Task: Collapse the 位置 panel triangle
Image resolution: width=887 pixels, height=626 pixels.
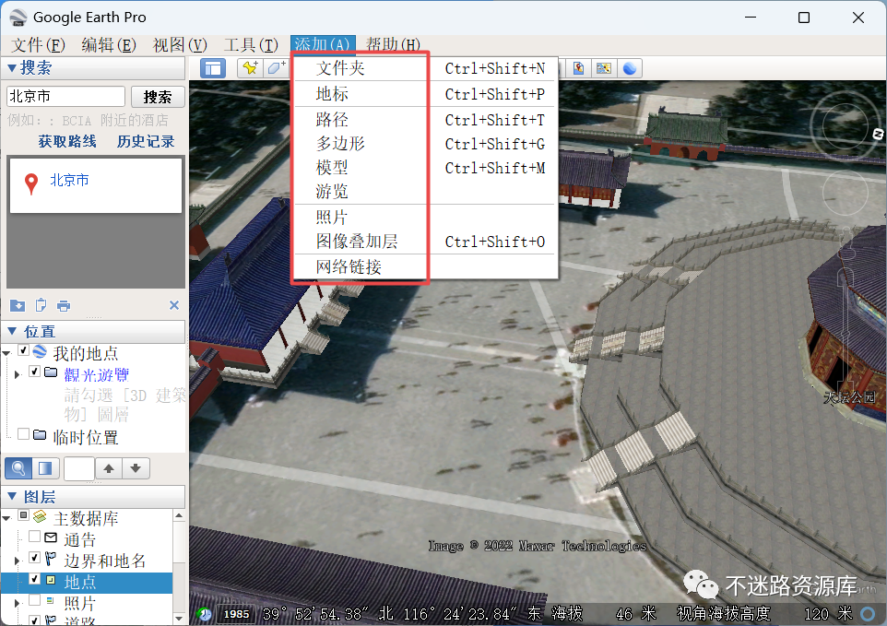Action: (x=11, y=331)
